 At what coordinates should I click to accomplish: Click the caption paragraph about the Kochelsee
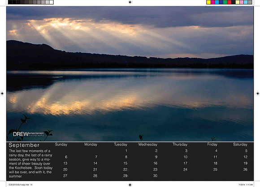point(30,163)
